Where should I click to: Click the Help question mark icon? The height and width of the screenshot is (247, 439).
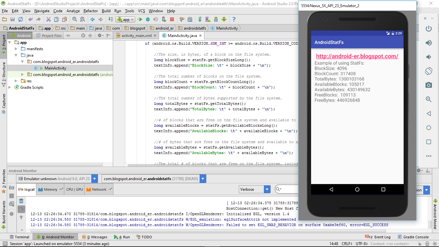(234, 19)
